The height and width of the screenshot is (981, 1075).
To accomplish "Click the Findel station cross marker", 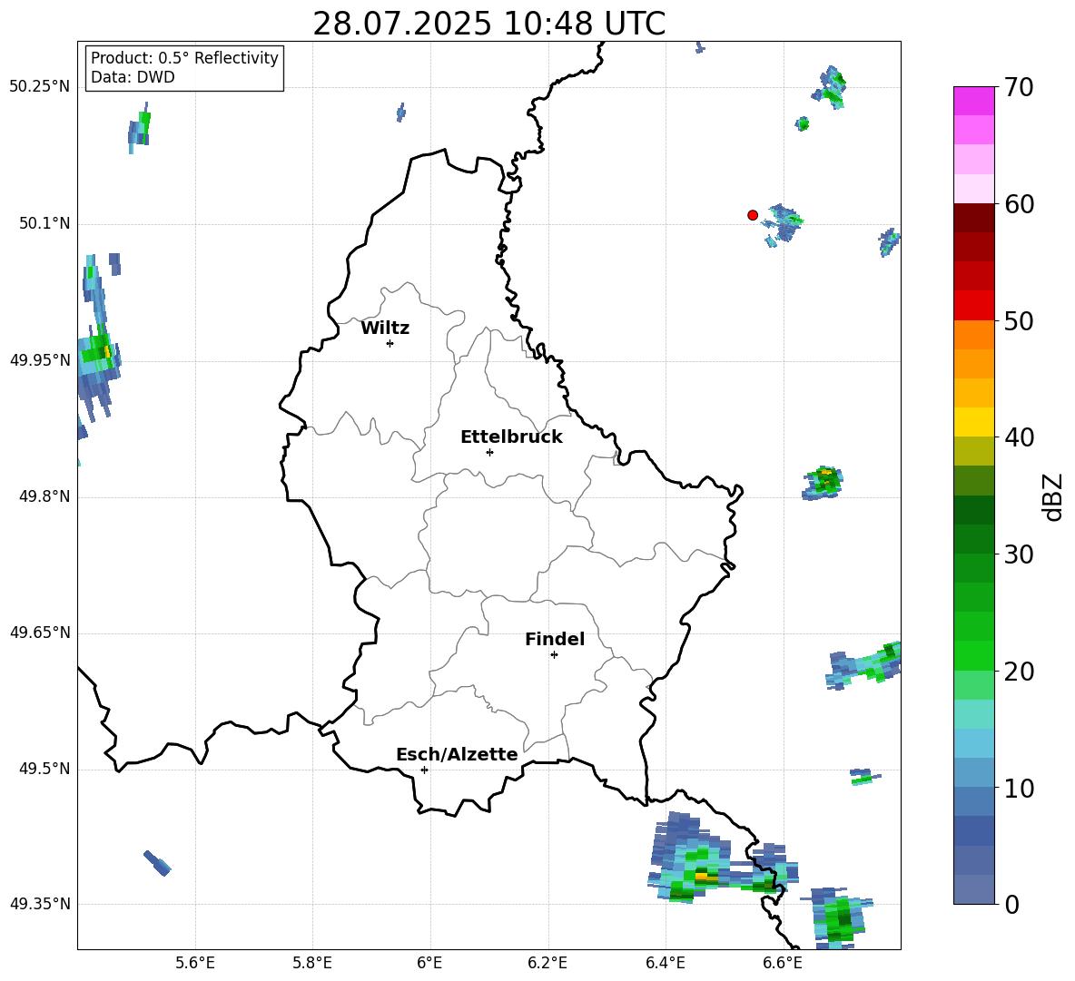I will (554, 655).
